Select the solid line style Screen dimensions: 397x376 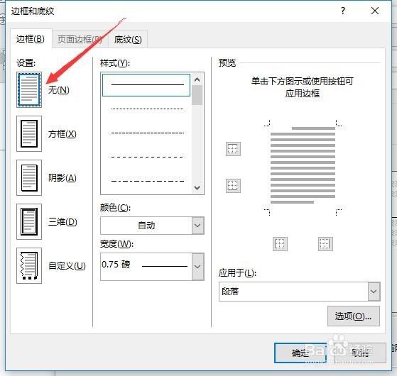[146, 85]
